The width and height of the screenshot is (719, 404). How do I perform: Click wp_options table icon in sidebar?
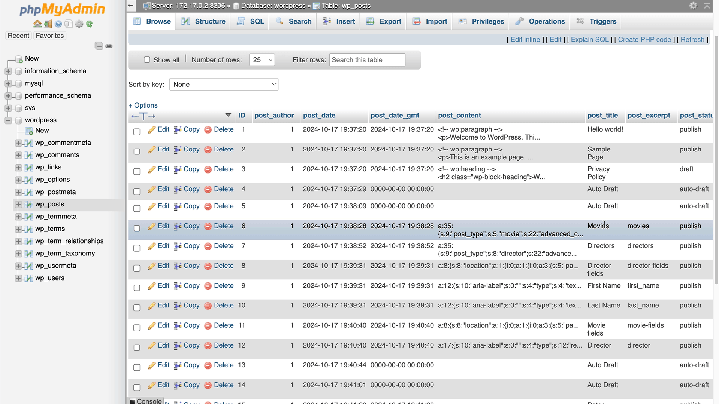(x=28, y=180)
